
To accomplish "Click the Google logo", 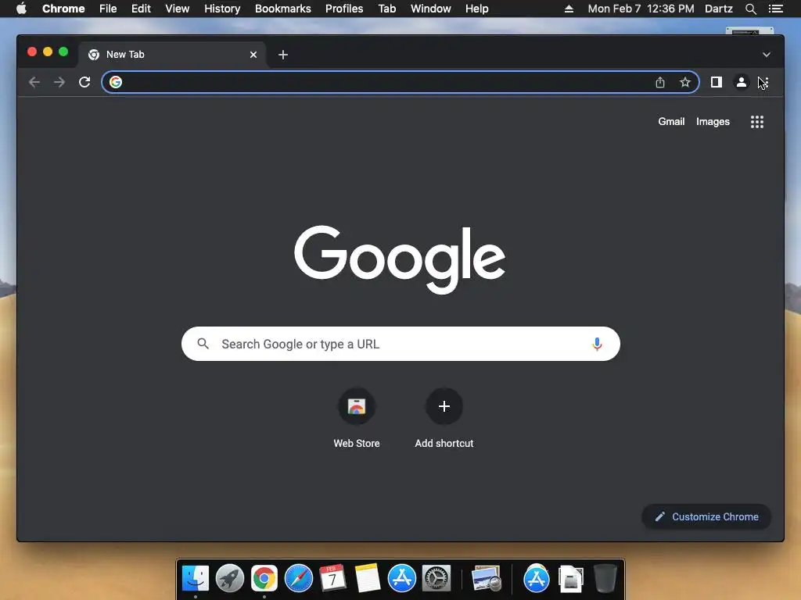I will tap(400, 259).
